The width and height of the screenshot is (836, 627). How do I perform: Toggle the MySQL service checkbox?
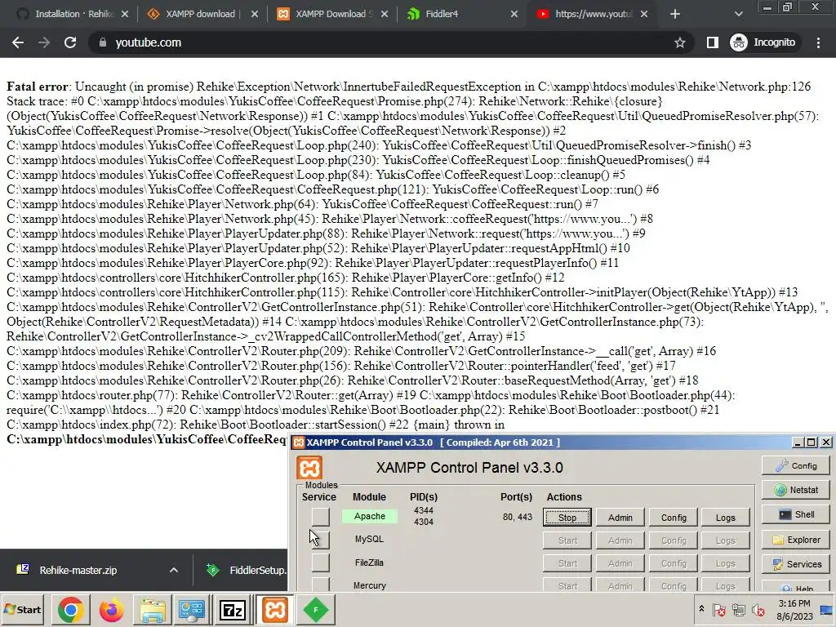(x=320, y=540)
